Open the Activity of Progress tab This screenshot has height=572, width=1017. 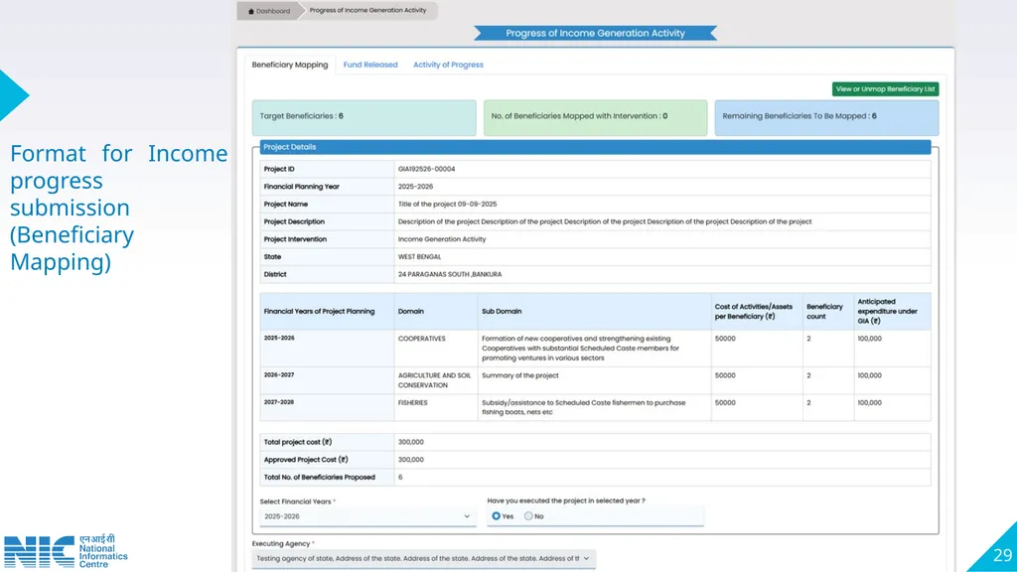[x=448, y=65]
